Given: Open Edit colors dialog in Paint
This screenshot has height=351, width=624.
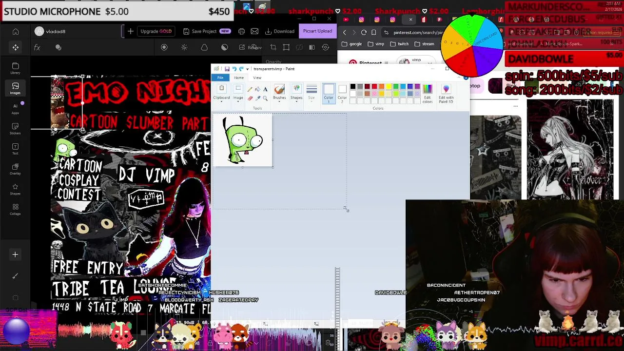Looking at the screenshot, I should [428, 93].
